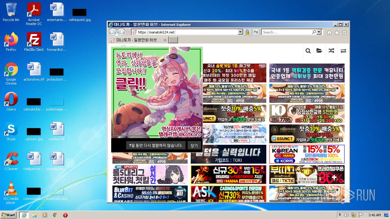Launch the Opera desktop shortcut
This screenshot has height=219, width=390.
click(11, 102)
